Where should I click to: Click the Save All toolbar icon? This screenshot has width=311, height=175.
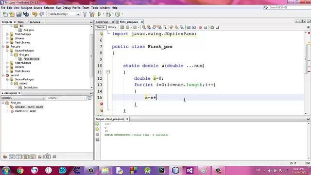coord(26,14)
